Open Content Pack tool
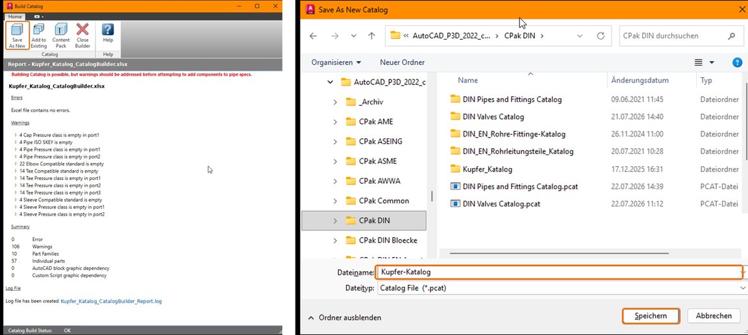The height and width of the screenshot is (335, 748). click(61, 35)
